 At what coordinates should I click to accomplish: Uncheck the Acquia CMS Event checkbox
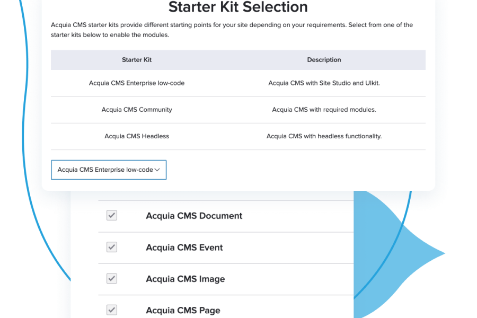(x=112, y=247)
